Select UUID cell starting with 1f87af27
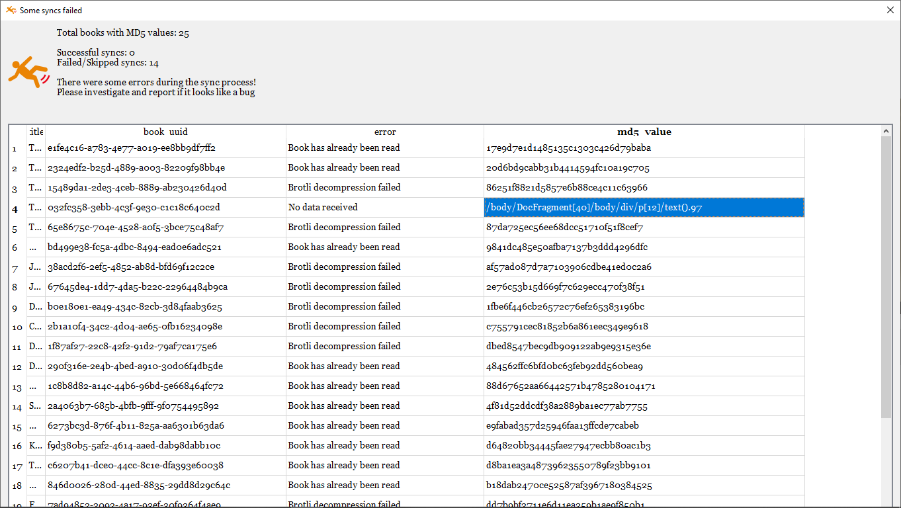Screen dimensions: 901x508 [x=165, y=347]
